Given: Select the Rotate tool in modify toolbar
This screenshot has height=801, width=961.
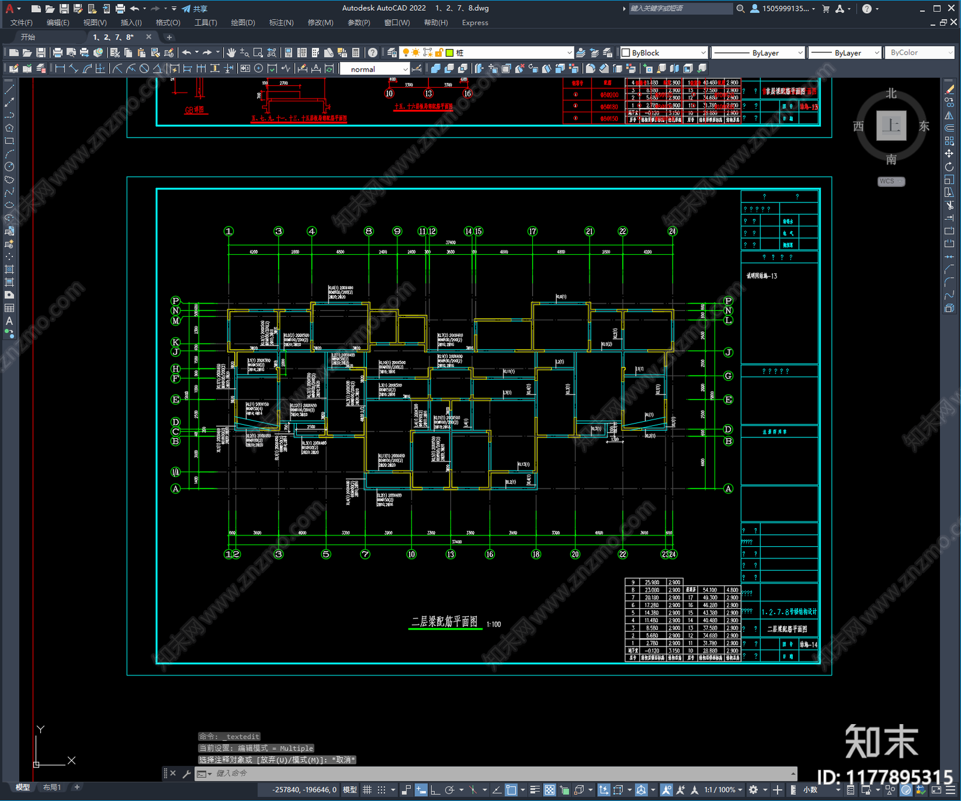Looking at the screenshot, I should [949, 166].
